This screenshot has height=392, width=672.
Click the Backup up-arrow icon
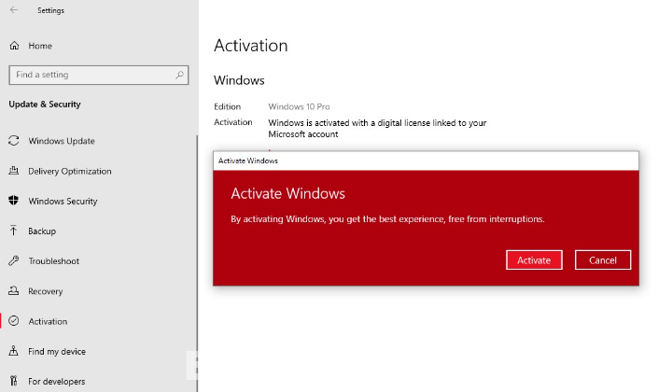click(x=14, y=231)
